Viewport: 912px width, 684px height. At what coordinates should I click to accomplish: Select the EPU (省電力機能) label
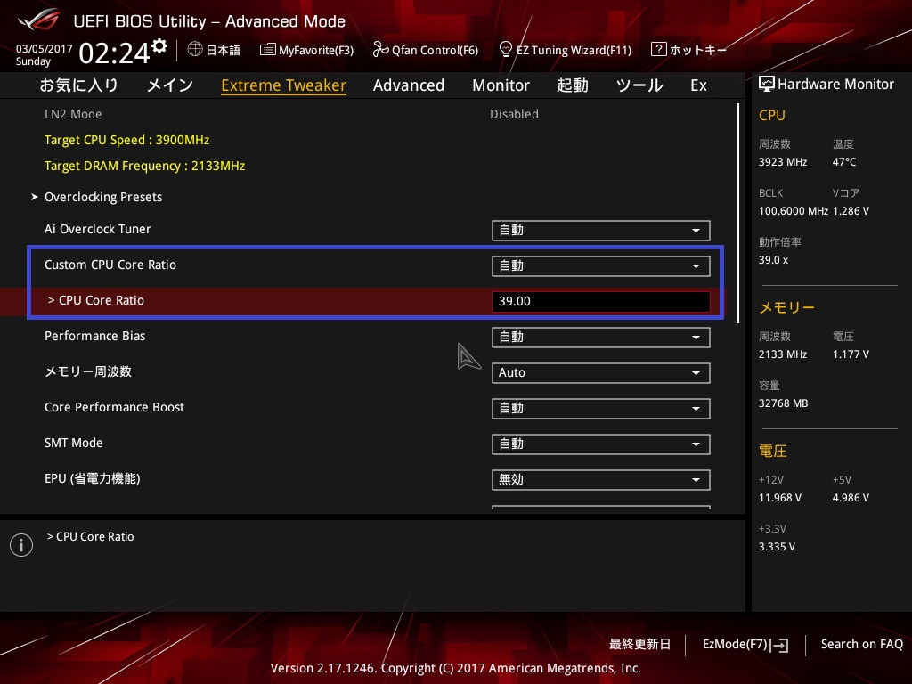[x=93, y=478]
